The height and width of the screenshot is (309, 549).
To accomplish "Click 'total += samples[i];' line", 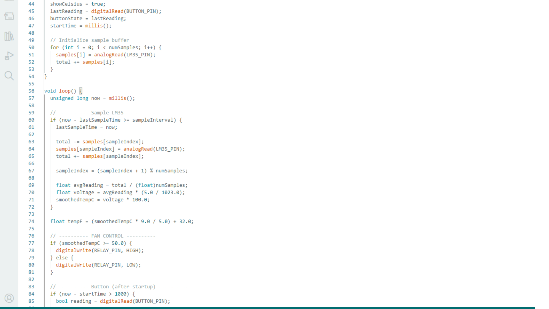I will [x=85, y=62].
